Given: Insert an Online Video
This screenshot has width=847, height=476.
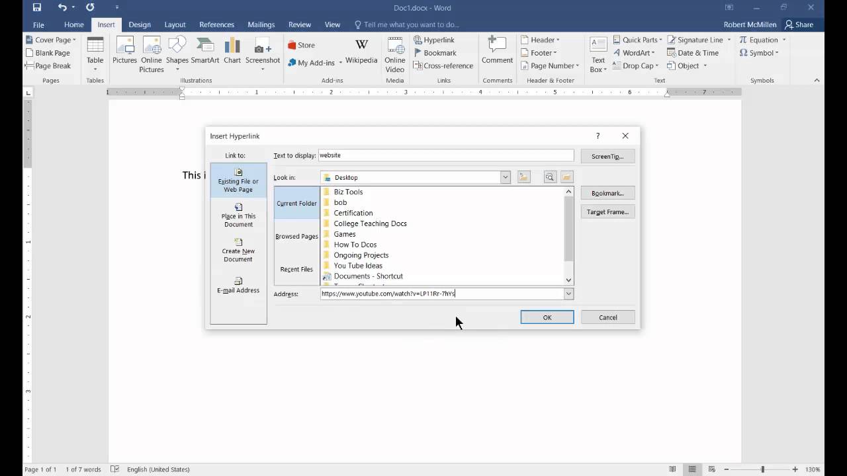Looking at the screenshot, I should point(395,54).
